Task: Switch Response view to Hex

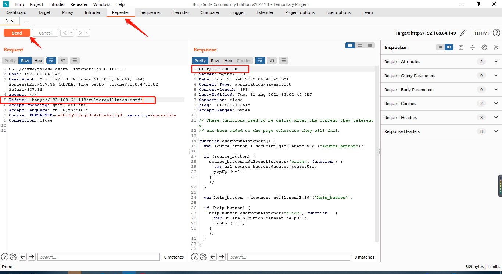Action: pos(228,61)
